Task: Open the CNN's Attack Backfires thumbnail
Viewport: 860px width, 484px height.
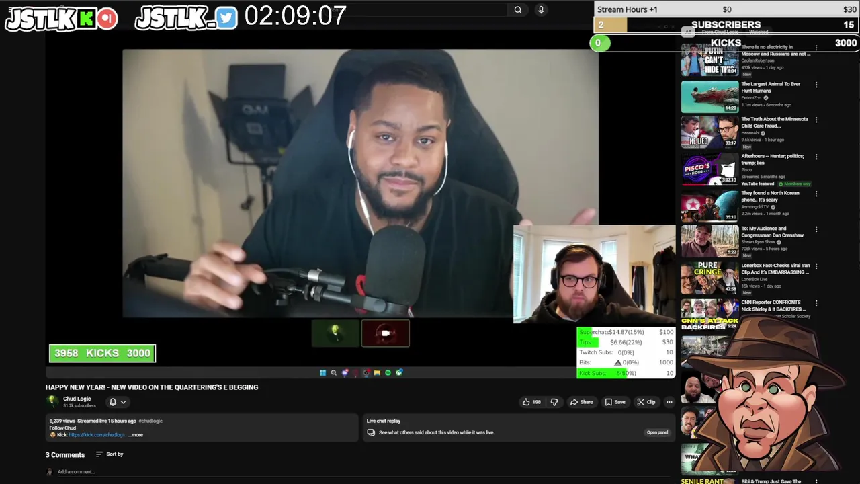Action: [710, 315]
